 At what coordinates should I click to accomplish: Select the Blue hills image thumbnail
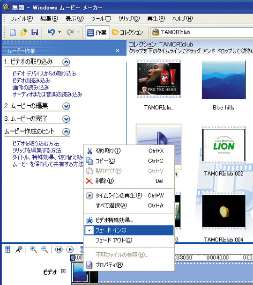pos(223,80)
